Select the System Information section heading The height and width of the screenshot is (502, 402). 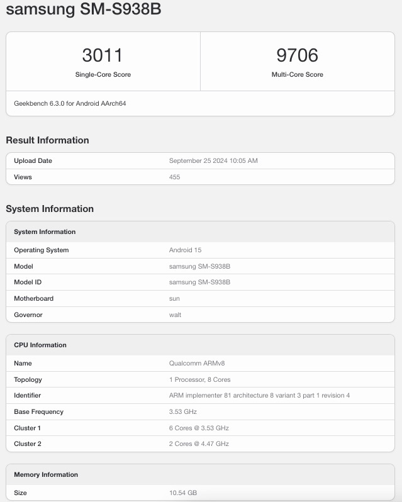pos(50,209)
